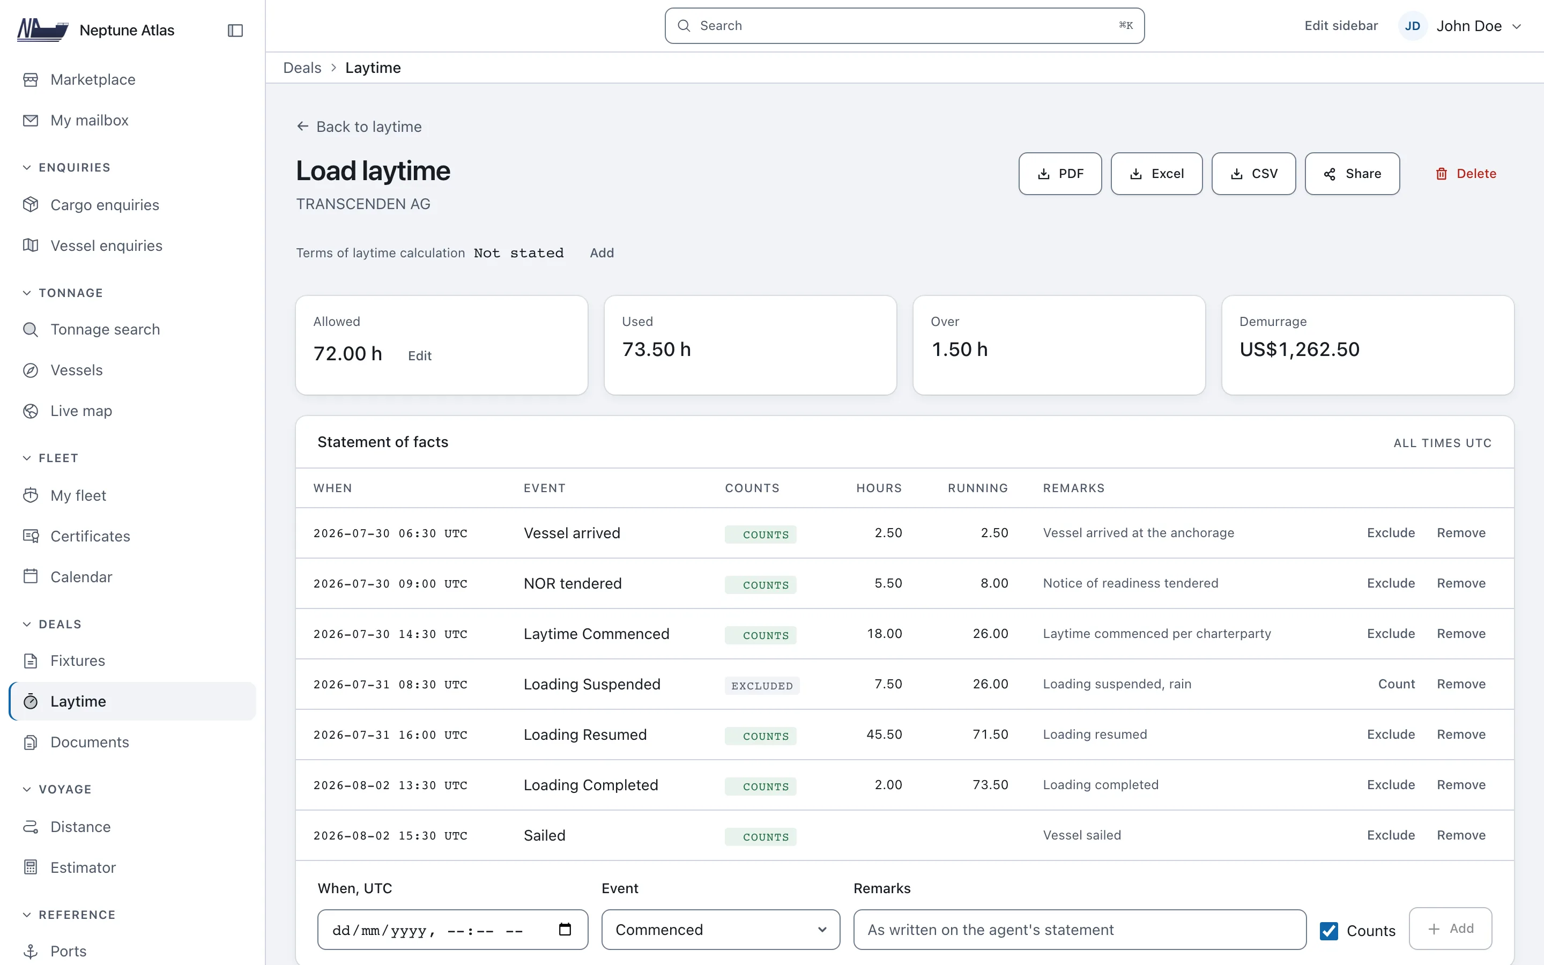Viewport: 1544px width, 965px height.
Task: Download the PDF export
Action: [1060, 174]
